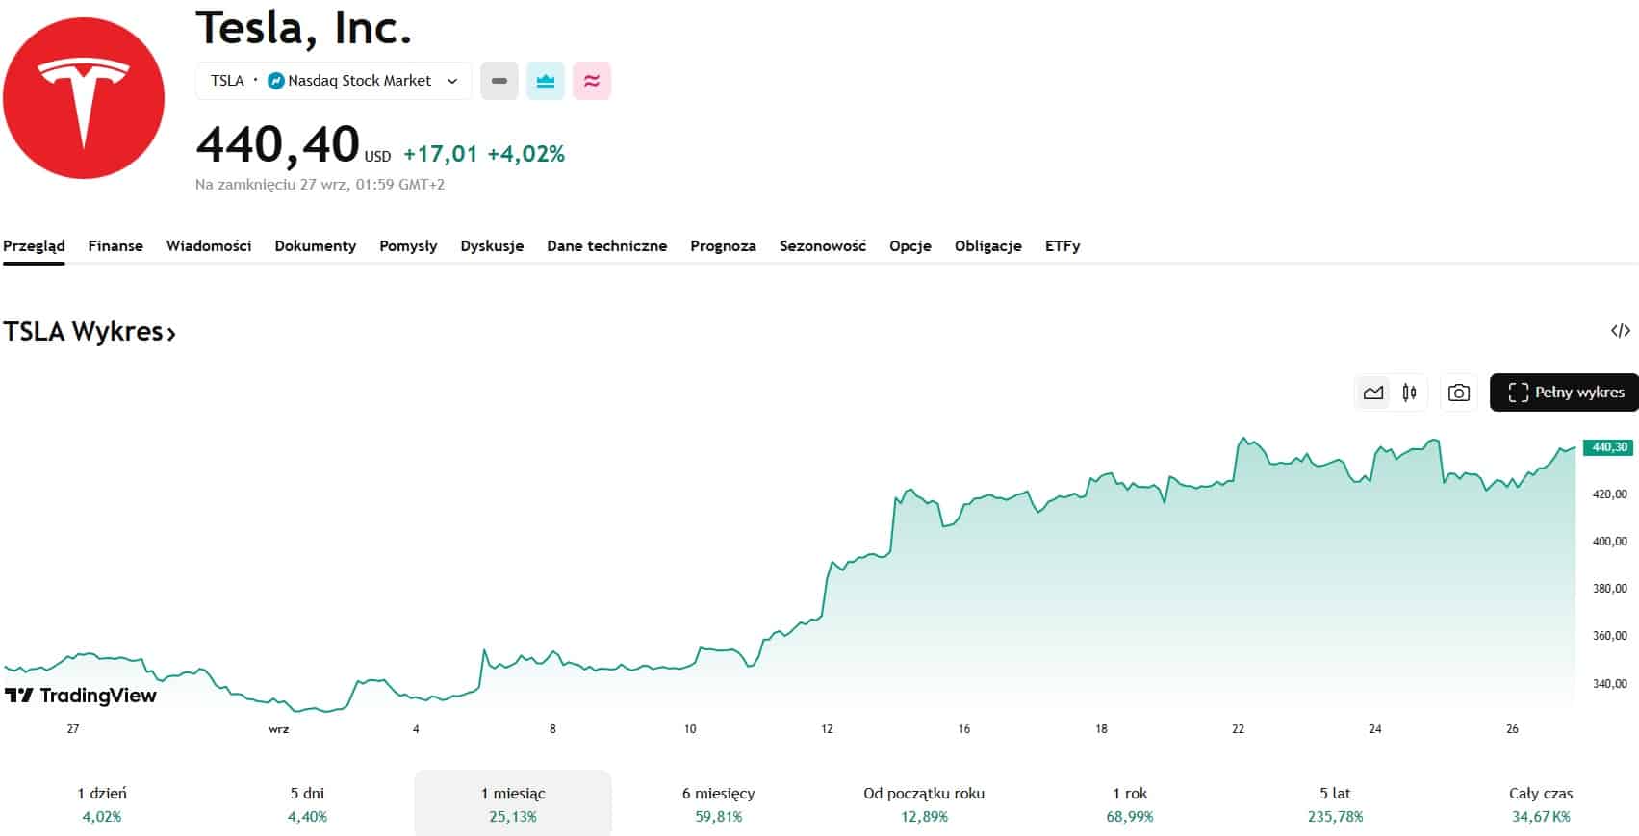Select the Cały czas time range

click(x=1540, y=804)
